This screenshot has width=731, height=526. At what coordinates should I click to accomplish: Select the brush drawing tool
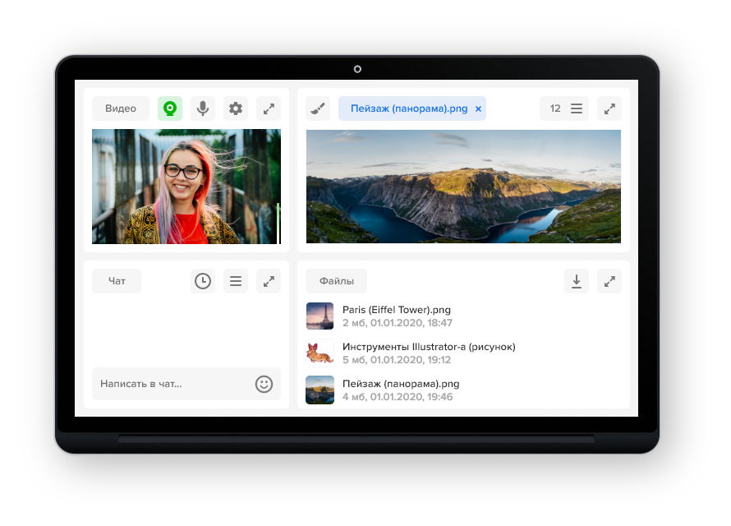coord(318,108)
